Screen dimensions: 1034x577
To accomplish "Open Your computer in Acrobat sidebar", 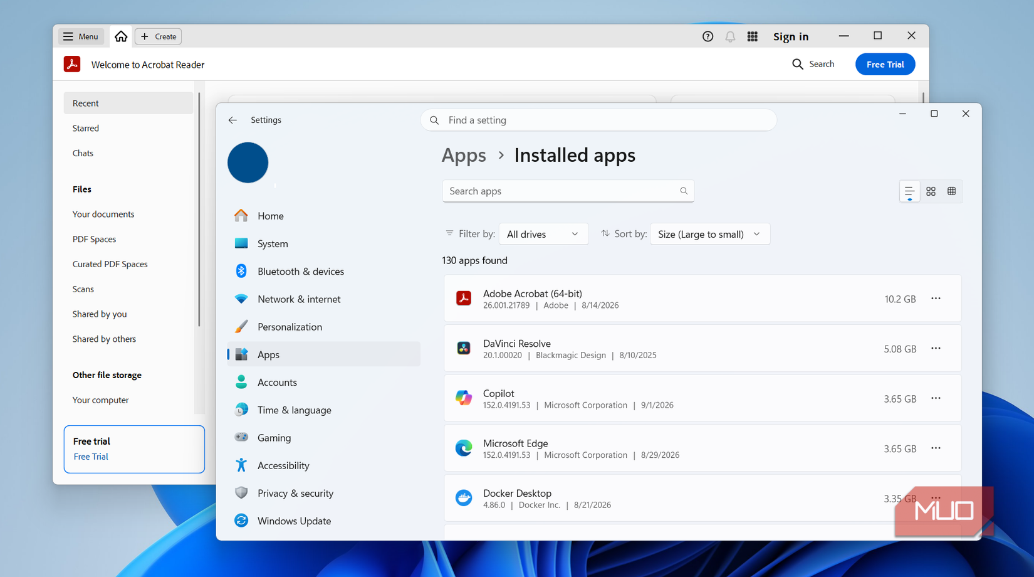I will (100, 400).
